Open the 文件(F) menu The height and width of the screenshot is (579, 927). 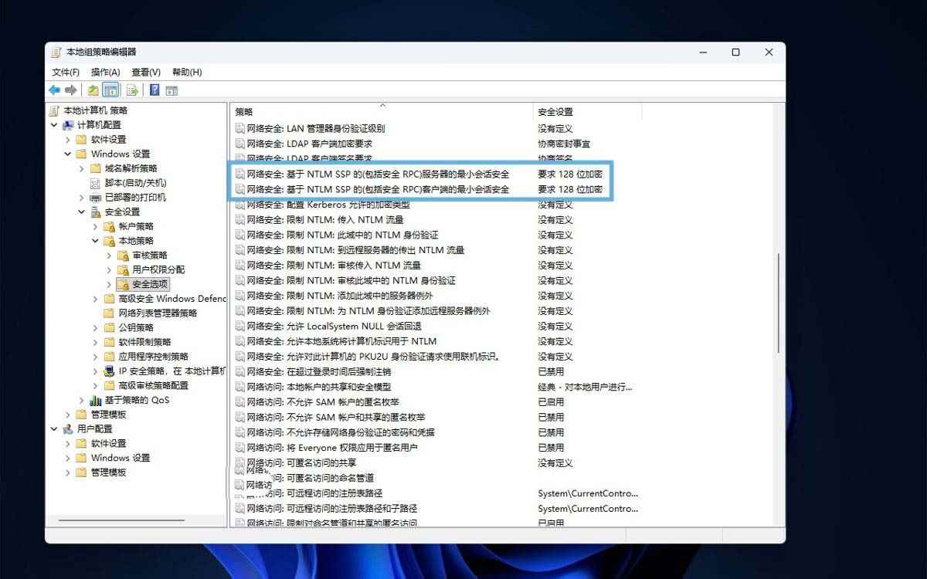pyautogui.click(x=66, y=72)
